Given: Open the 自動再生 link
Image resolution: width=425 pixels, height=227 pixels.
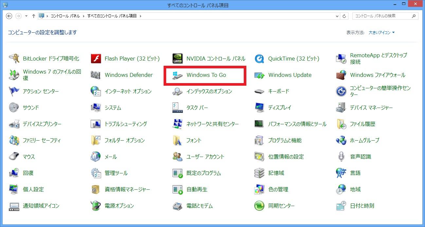Looking at the screenshot, I should (197, 189).
